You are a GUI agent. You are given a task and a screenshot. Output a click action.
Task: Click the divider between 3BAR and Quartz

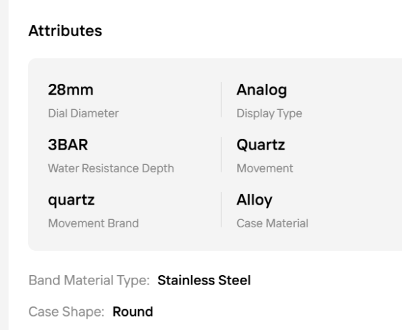pyautogui.click(x=221, y=156)
